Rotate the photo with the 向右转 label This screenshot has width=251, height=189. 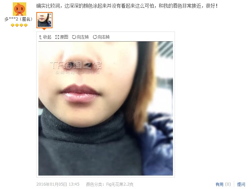(x=104, y=37)
